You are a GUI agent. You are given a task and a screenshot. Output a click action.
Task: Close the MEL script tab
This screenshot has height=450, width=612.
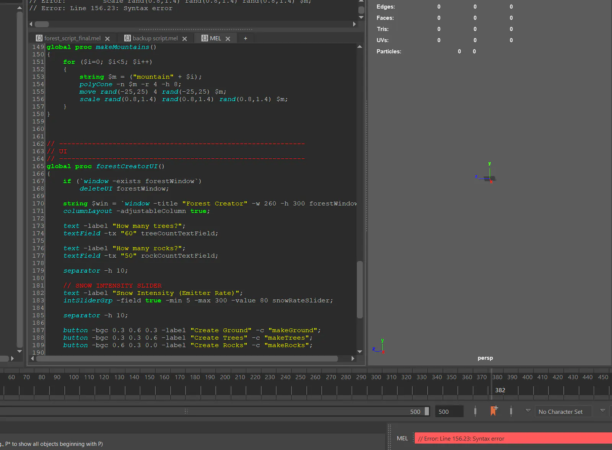[228, 39]
